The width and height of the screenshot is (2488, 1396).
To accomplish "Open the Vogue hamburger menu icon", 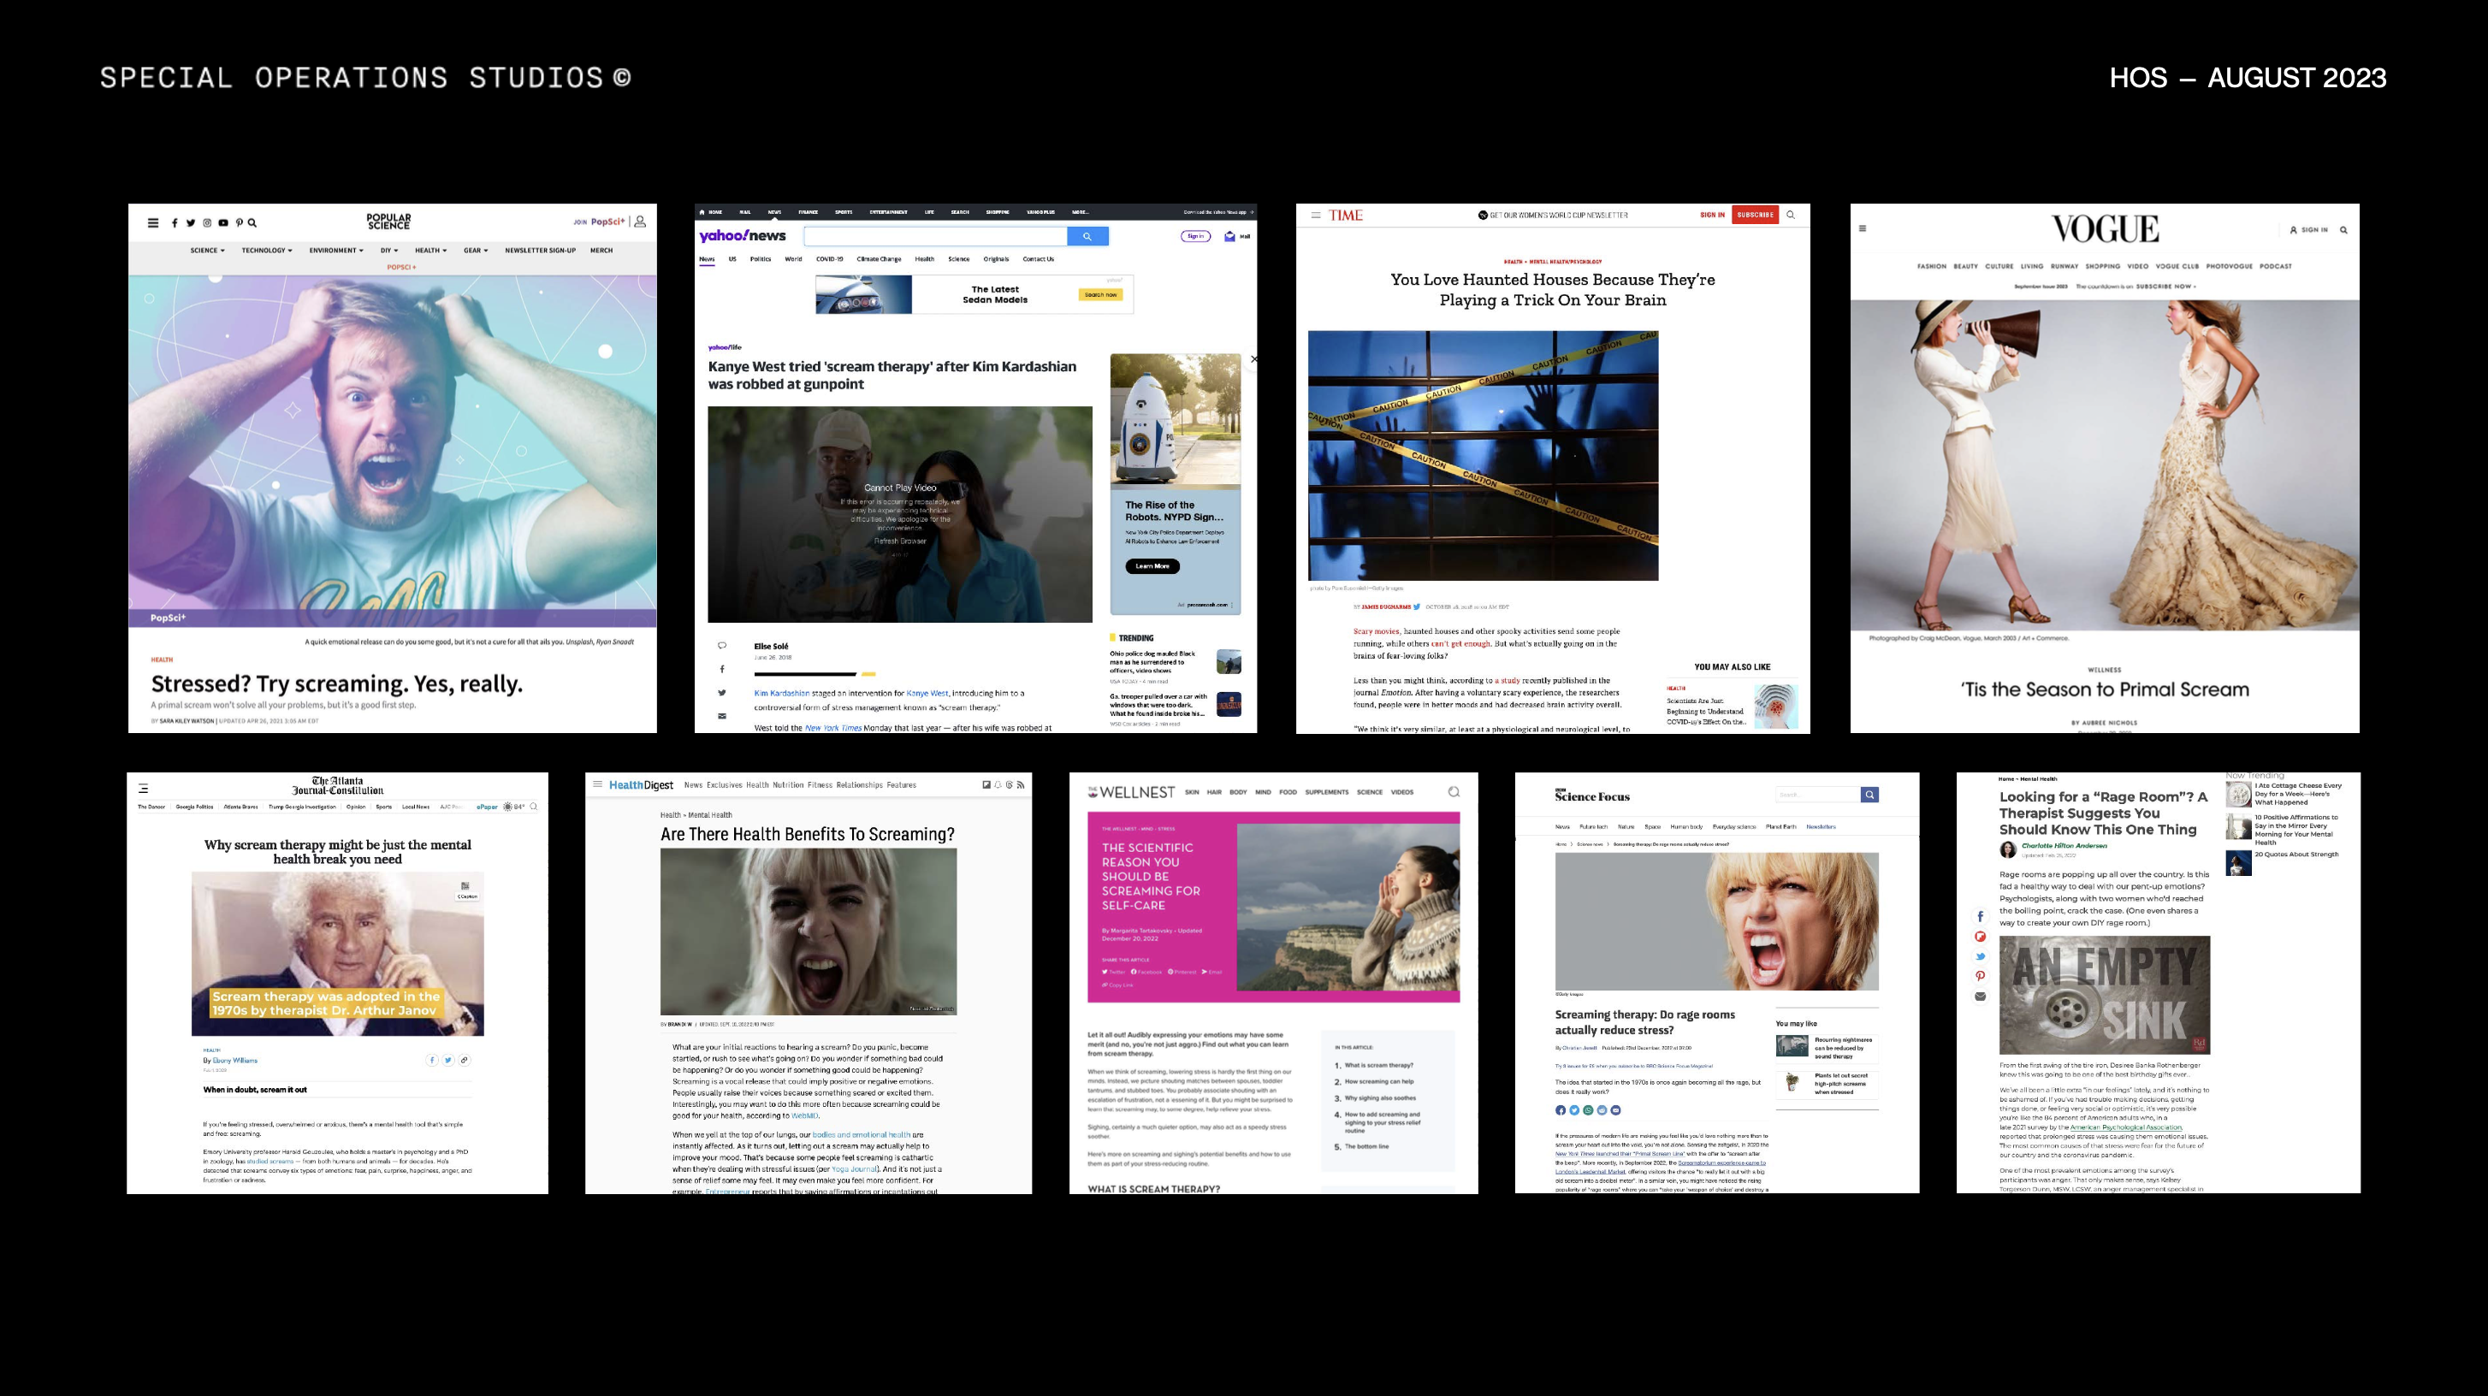I will coord(1862,228).
